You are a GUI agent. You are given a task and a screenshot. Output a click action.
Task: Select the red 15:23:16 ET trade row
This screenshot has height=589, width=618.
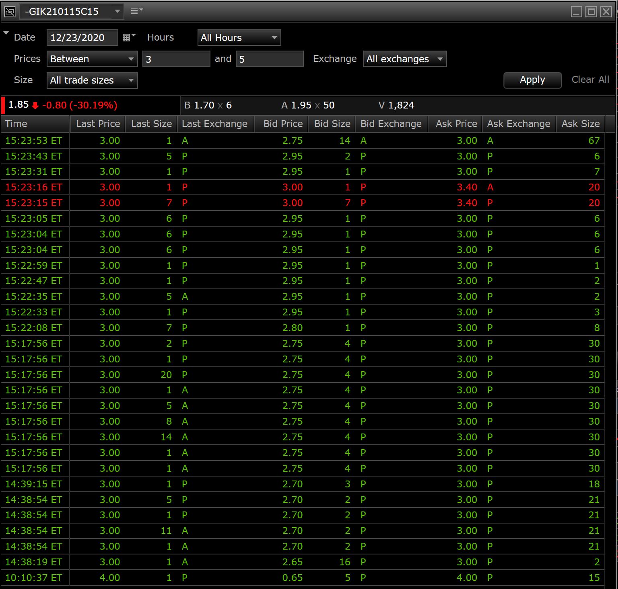[303, 187]
